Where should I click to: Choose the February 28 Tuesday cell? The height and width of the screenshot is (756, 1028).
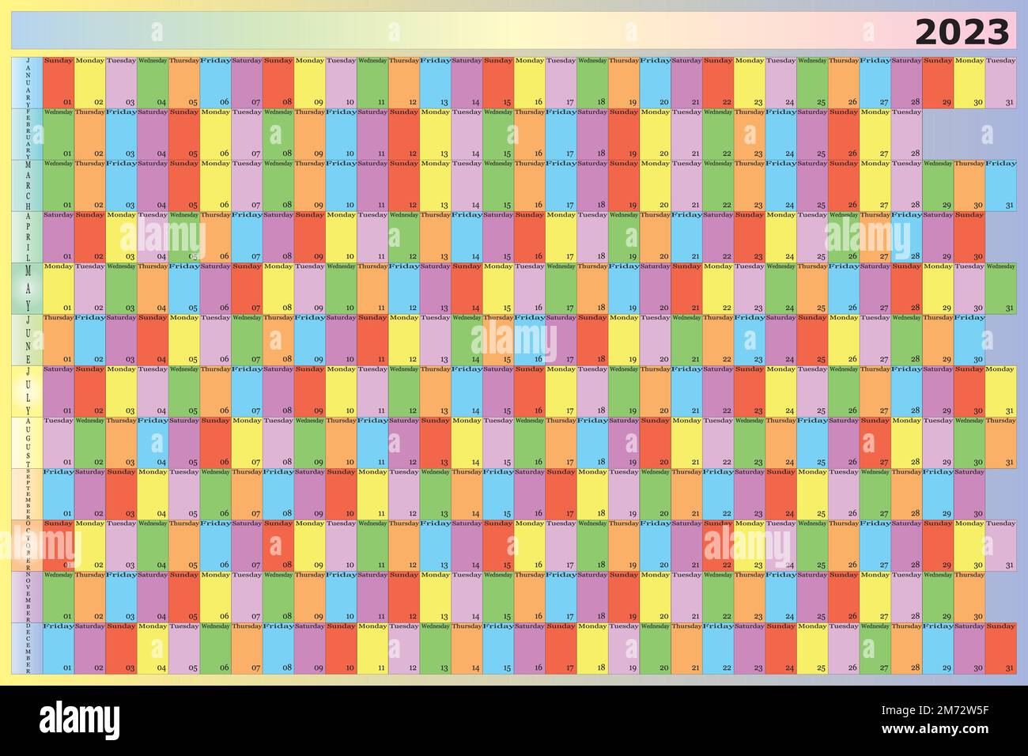coord(906,134)
